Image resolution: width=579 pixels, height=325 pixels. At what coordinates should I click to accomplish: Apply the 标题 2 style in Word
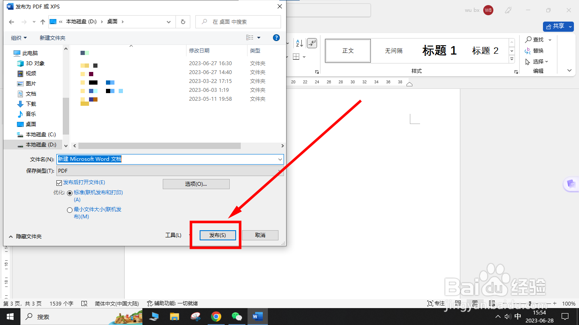pyautogui.click(x=485, y=51)
